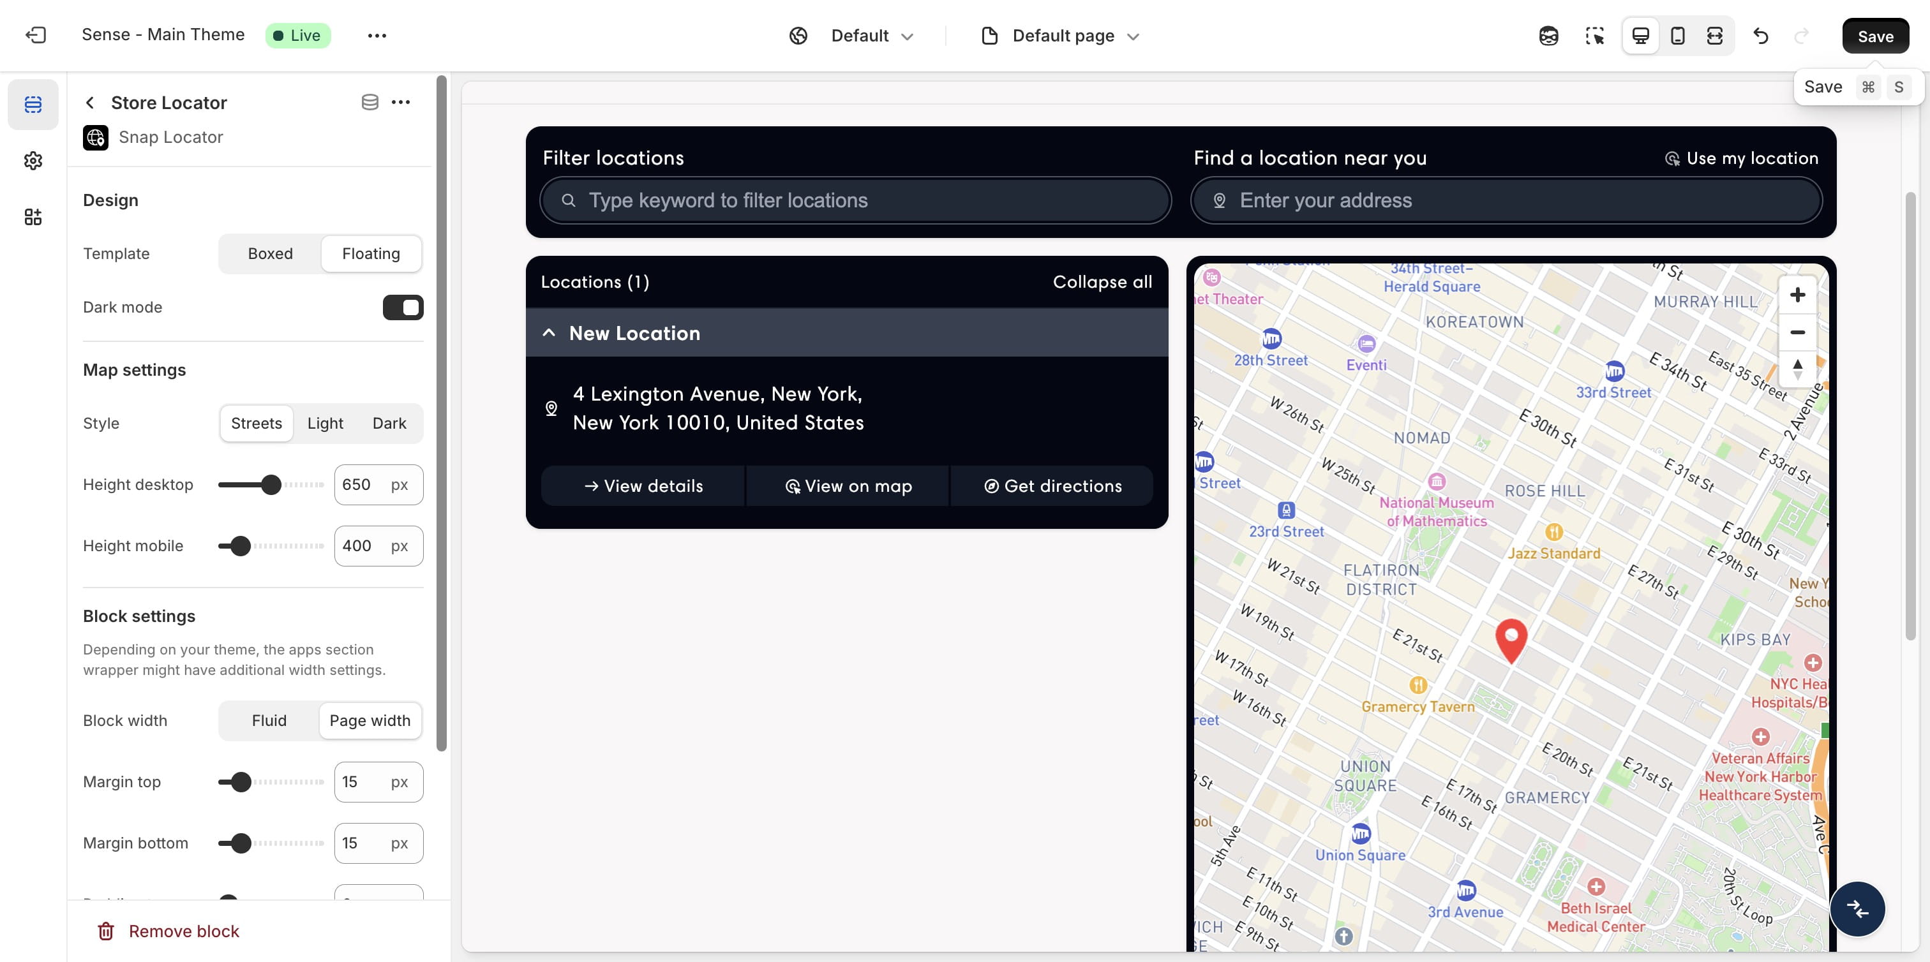Open the ellipsis menu in Store Locator panel

click(x=401, y=102)
